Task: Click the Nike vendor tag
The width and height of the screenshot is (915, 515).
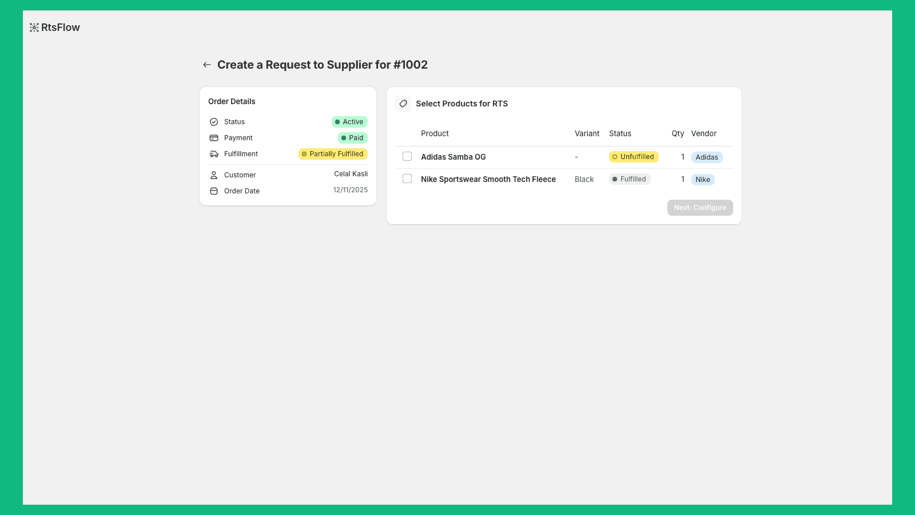Action: pyautogui.click(x=703, y=180)
